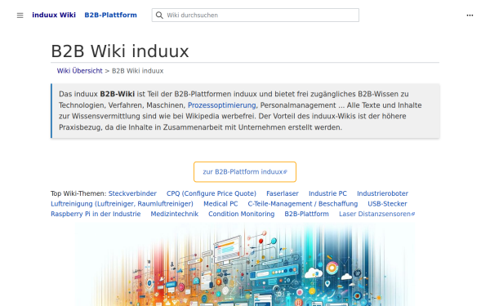Open Condition Monitoring topic link

pos(242,214)
